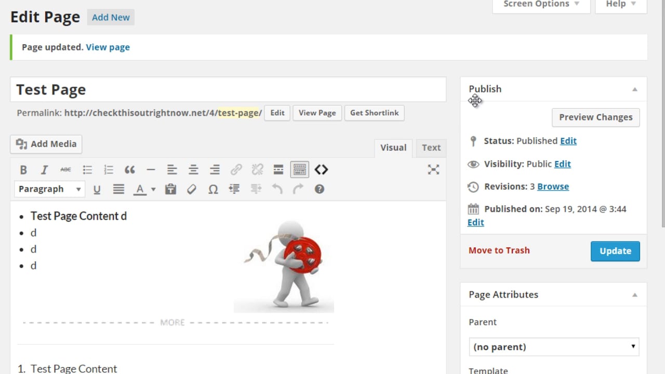The width and height of the screenshot is (665, 374).
Task: Switch to the Text editing tab
Action: coord(431,148)
